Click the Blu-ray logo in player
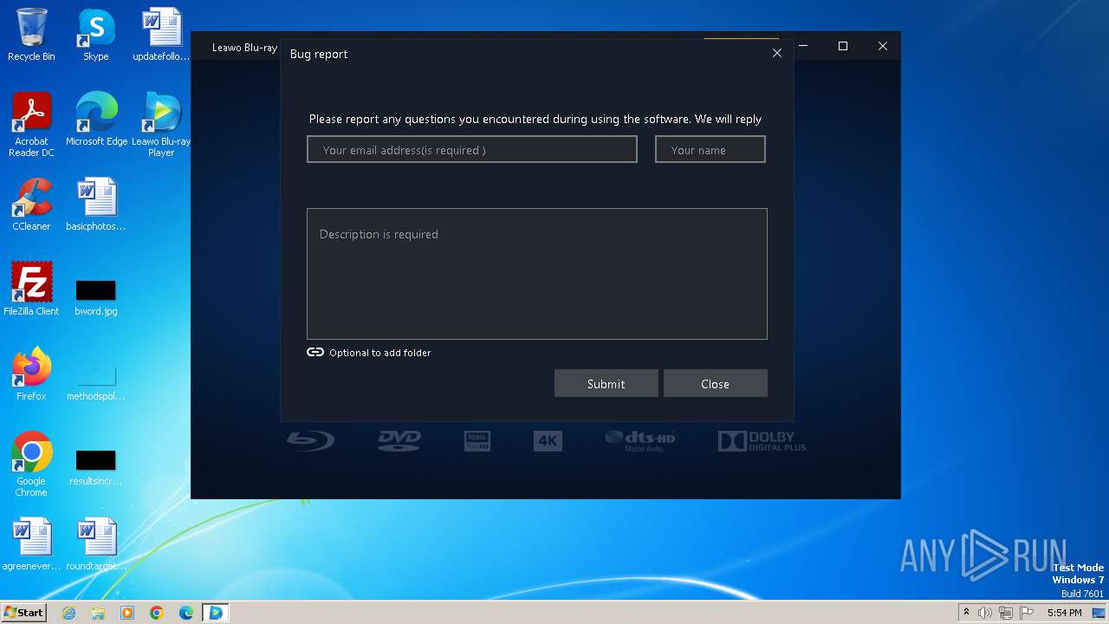Screen dimensions: 1109x624 click(x=310, y=440)
